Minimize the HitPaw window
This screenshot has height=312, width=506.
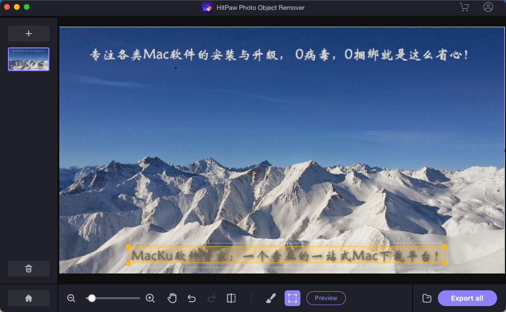(17, 7)
